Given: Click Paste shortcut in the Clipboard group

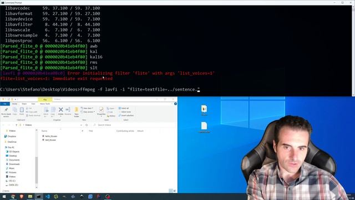Looking at the screenshot, I should pos(33,116).
